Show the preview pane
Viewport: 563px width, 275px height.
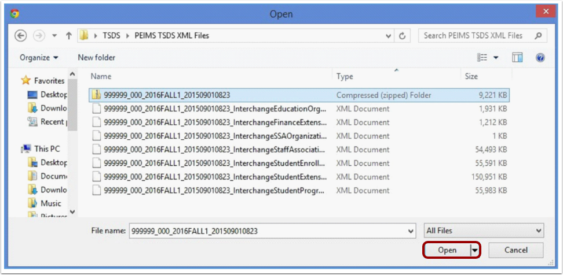(x=517, y=57)
